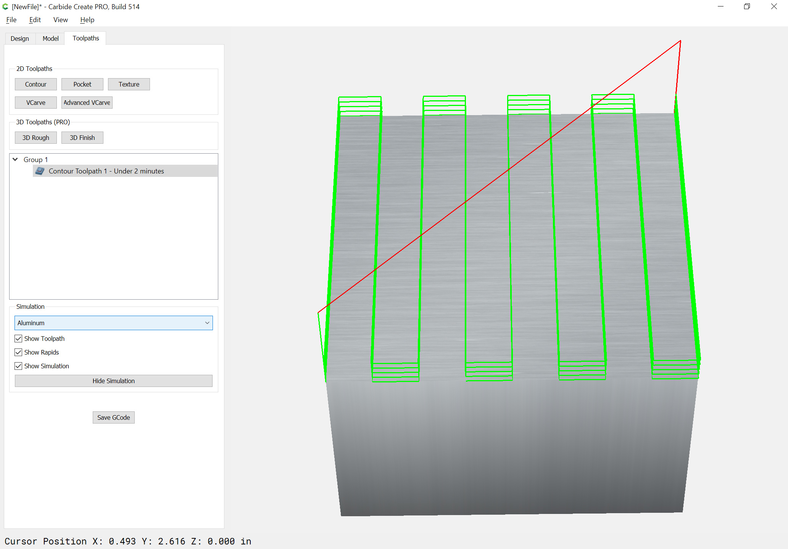
Task: Click the 3D Rough toolpath icon
Action: (x=36, y=138)
